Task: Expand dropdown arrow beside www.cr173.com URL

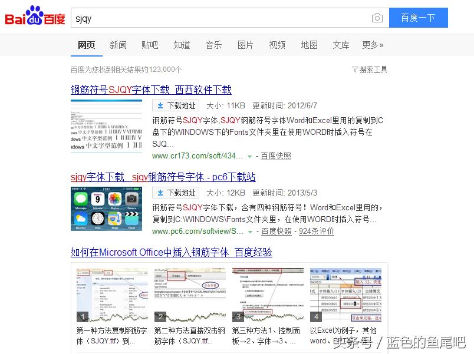Action: tap(250, 157)
